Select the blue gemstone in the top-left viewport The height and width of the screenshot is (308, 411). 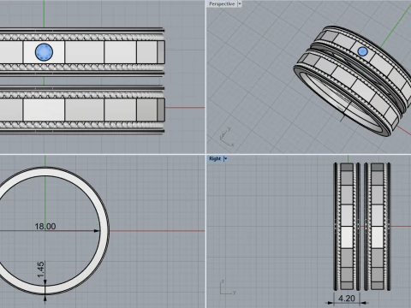[44, 52]
